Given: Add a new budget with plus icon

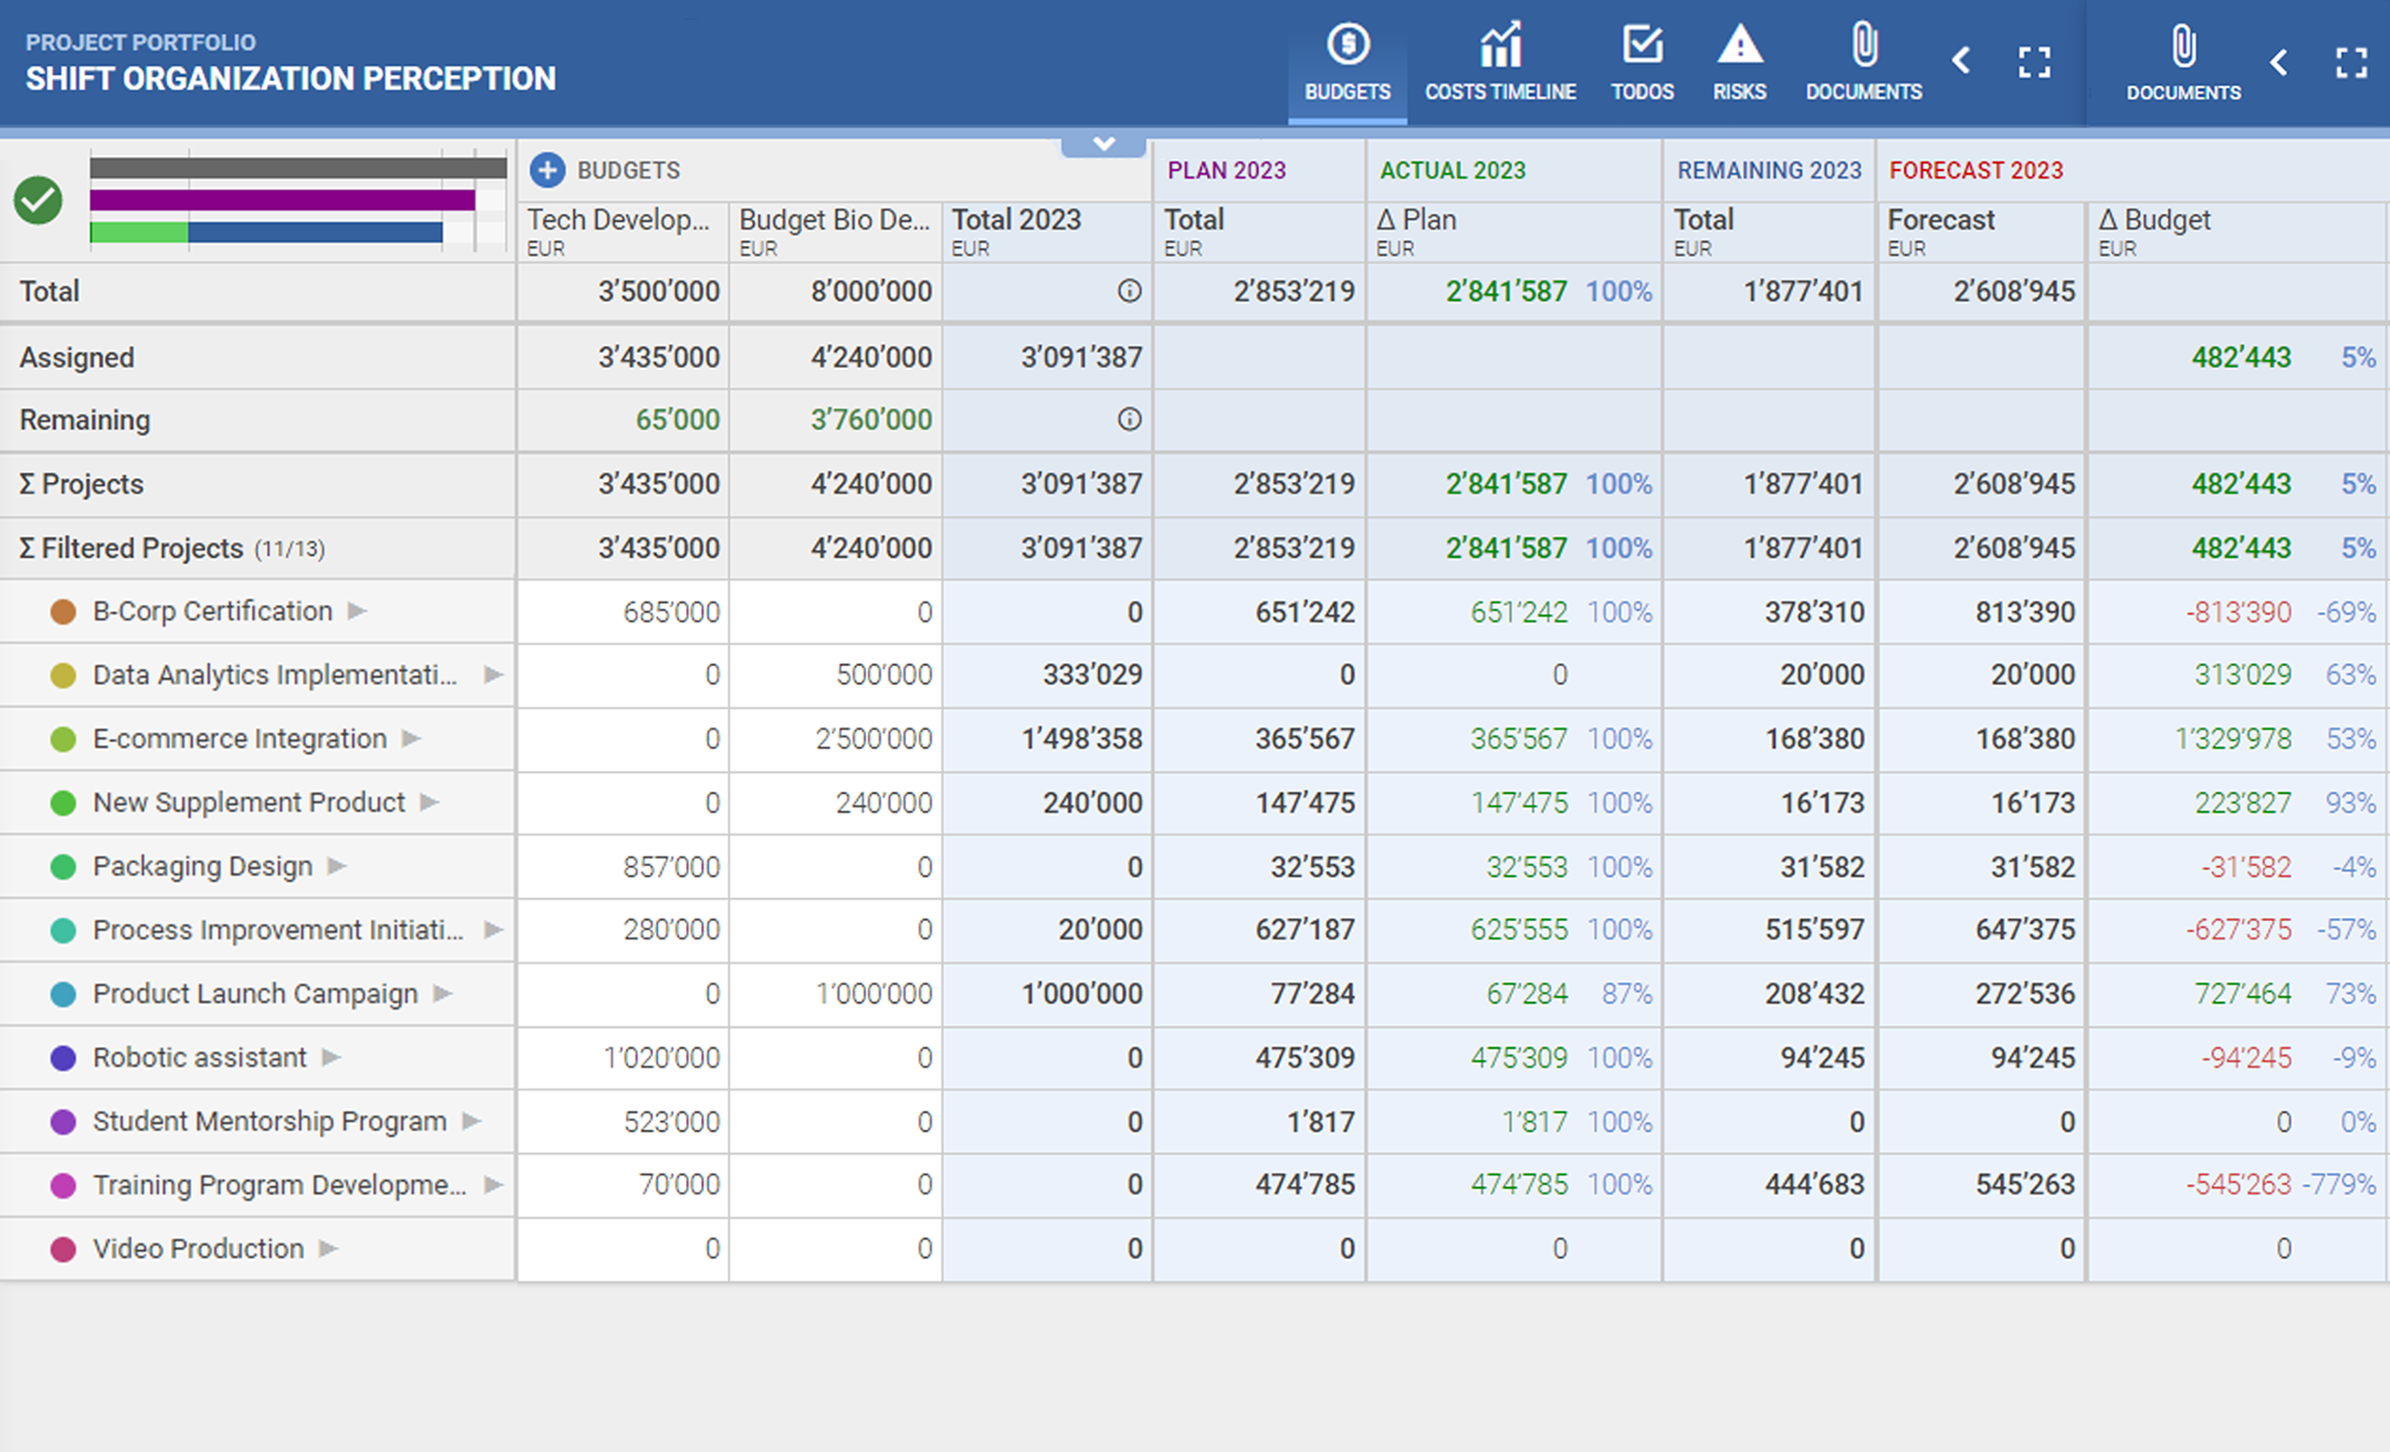Looking at the screenshot, I should 547,171.
